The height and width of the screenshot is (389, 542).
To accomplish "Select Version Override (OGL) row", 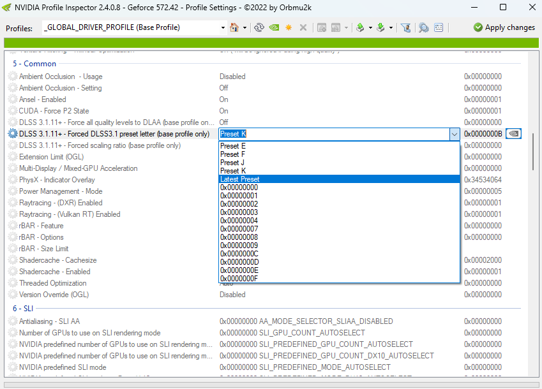I will pos(263,295).
